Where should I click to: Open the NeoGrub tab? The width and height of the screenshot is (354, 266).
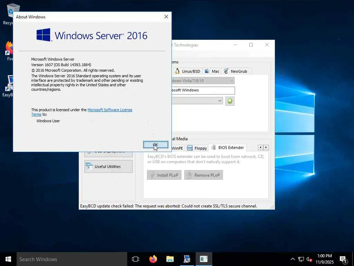(x=236, y=71)
